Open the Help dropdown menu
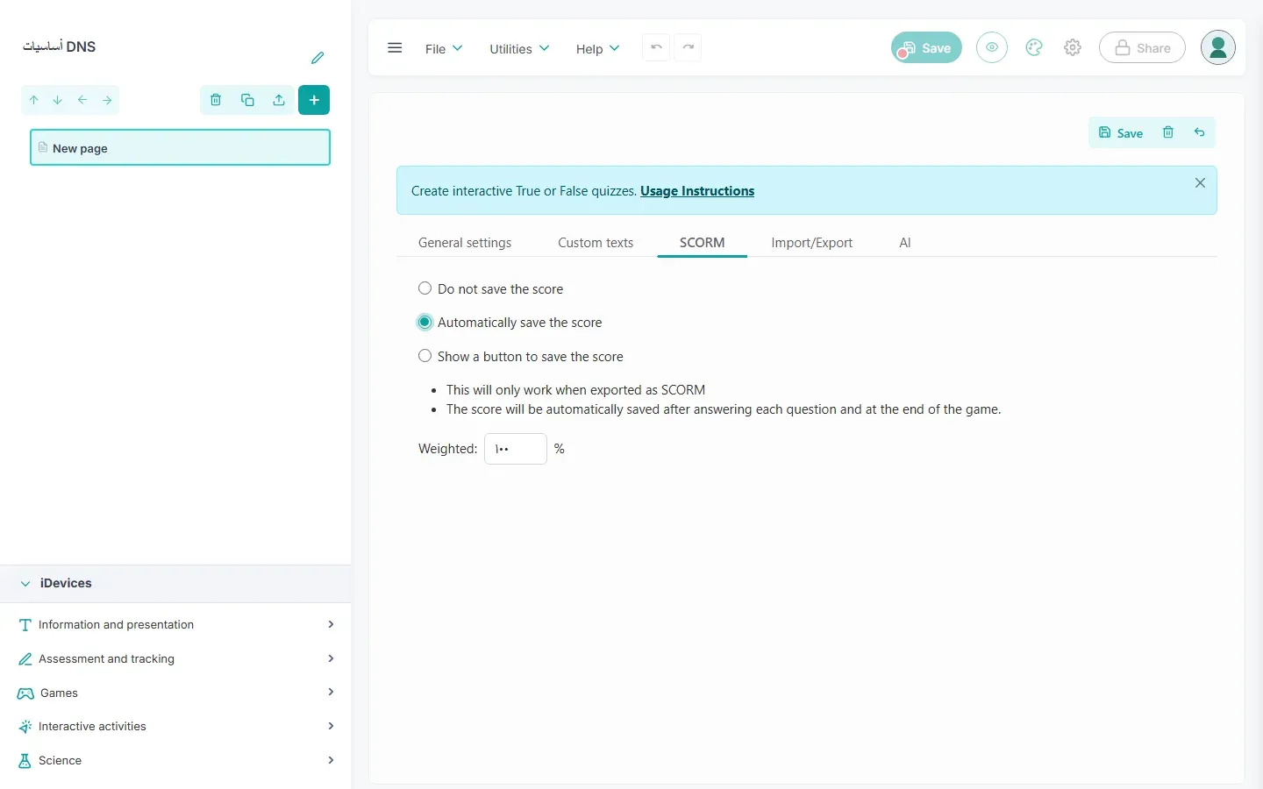The image size is (1263, 789). (597, 48)
